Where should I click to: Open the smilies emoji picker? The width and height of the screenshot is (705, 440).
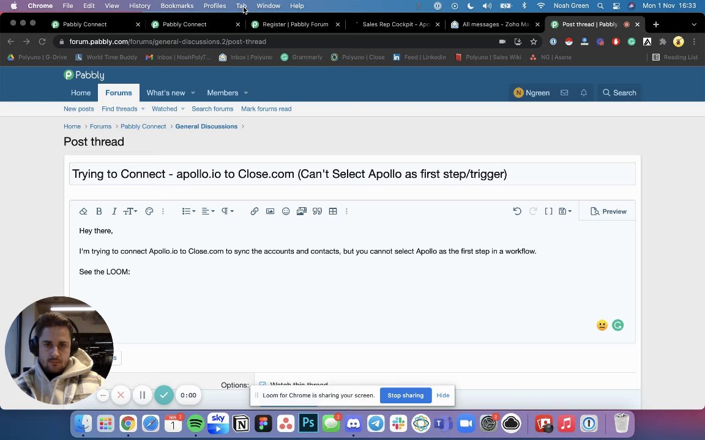pyautogui.click(x=286, y=211)
